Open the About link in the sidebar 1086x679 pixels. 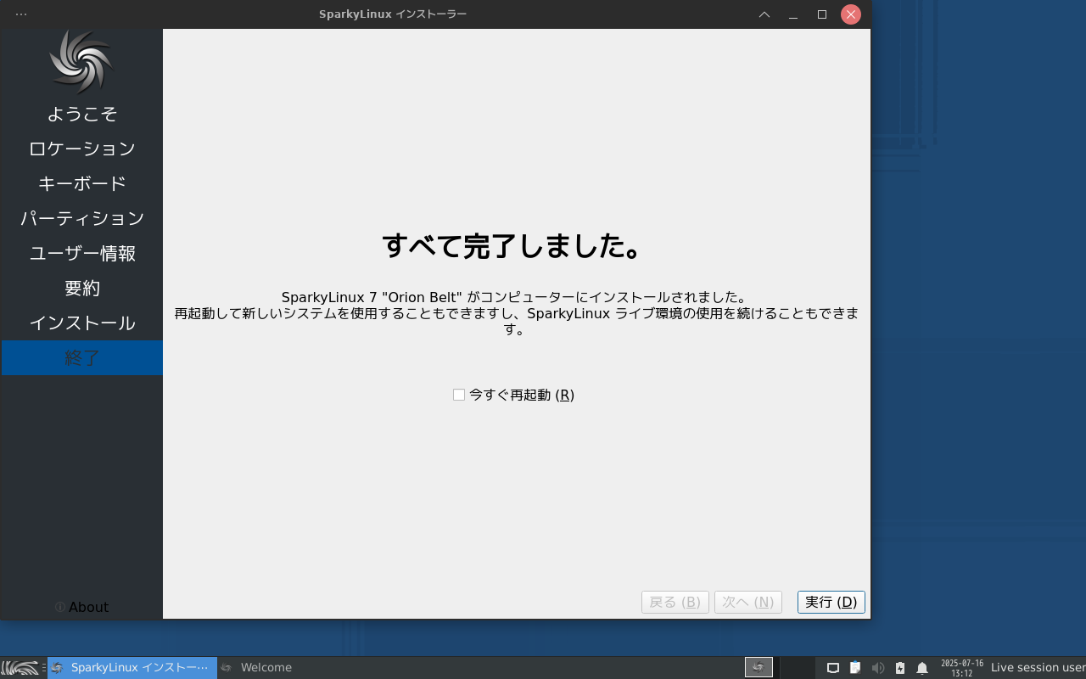coord(88,607)
